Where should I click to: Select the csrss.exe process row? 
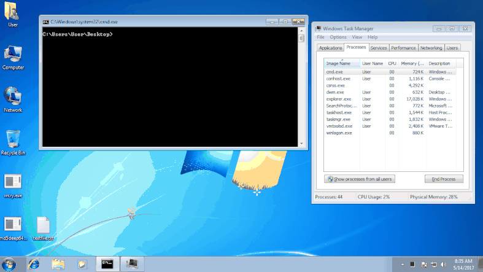point(390,85)
